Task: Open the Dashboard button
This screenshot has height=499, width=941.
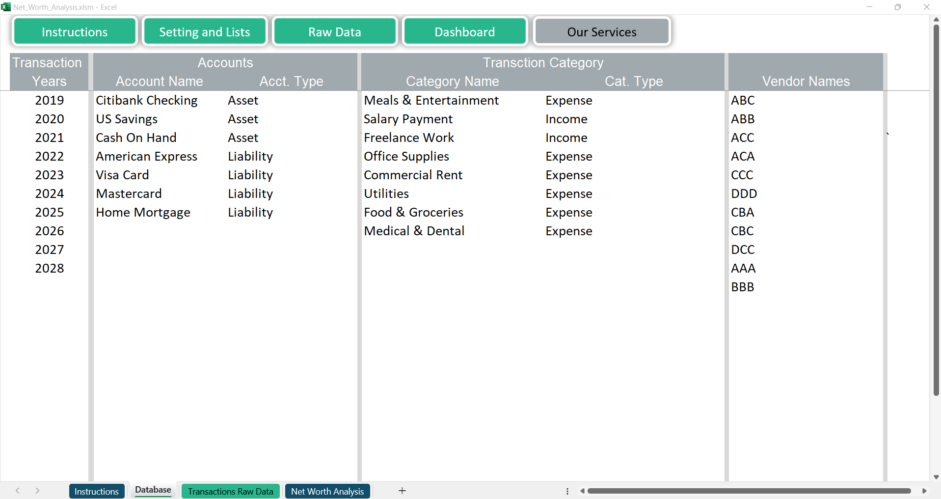Action: [x=464, y=32]
